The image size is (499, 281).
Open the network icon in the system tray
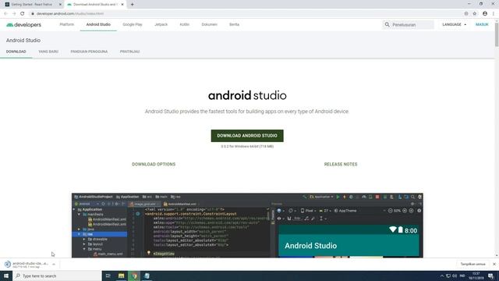click(448, 276)
